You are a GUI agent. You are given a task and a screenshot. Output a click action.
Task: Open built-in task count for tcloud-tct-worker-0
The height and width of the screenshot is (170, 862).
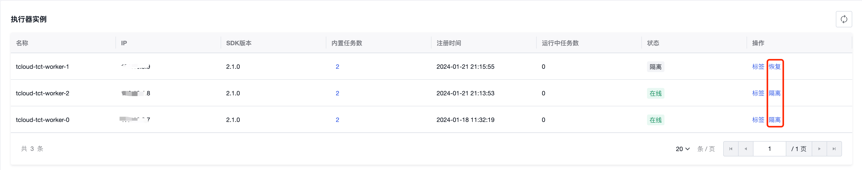click(x=337, y=120)
